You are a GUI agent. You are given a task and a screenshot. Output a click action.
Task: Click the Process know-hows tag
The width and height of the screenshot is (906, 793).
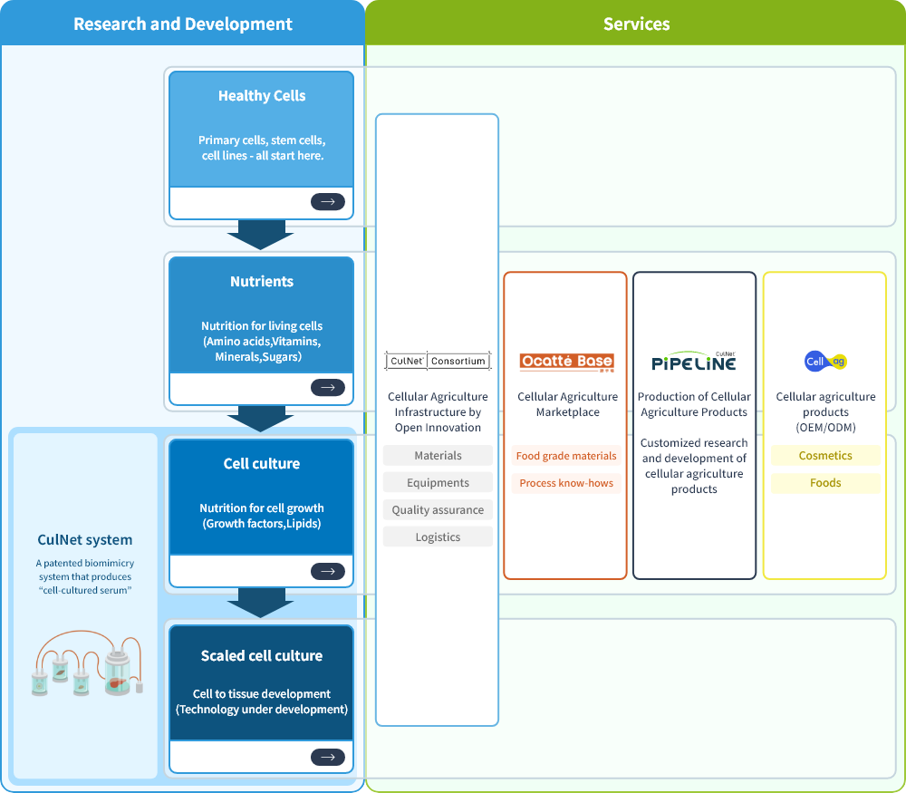pyautogui.click(x=566, y=483)
